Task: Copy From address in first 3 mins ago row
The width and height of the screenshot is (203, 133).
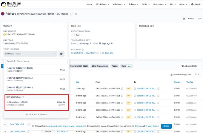Action: point(122,96)
